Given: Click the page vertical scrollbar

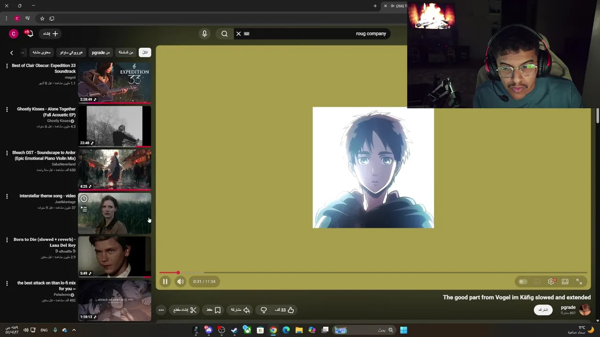Looking at the screenshot, I should click(x=598, y=116).
